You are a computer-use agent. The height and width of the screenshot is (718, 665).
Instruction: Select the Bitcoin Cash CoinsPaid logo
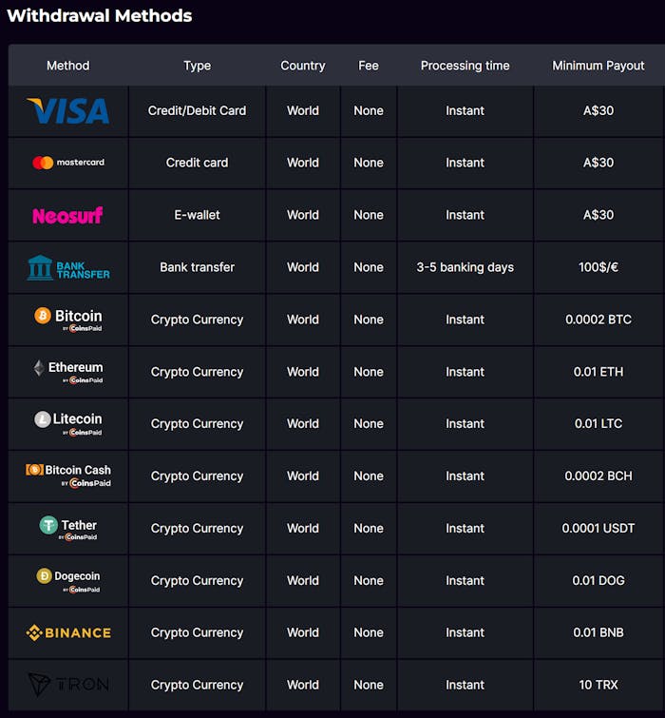(x=68, y=476)
